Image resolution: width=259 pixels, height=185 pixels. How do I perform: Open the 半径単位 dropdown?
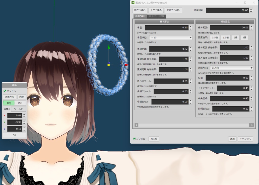tap(171, 37)
